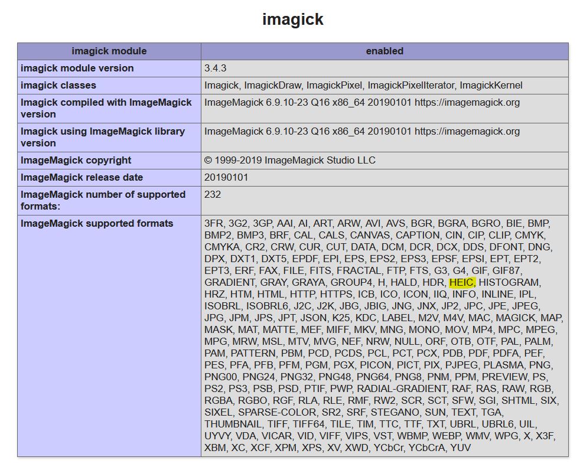The width and height of the screenshot is (580, 467).
Task: Click the "CANVAS" format entry
Action: click(370, 235)
